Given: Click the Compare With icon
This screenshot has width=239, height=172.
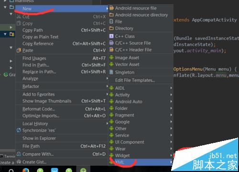Looking at the screenshot, I should (x=19, y=154).
